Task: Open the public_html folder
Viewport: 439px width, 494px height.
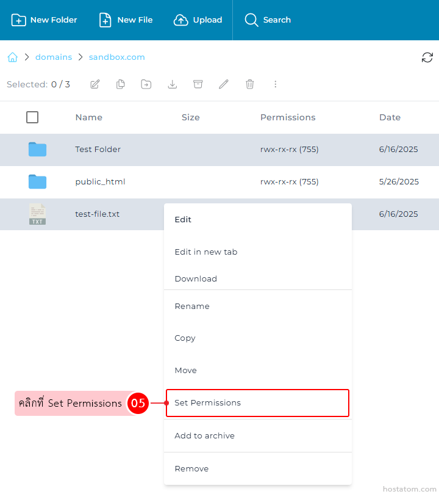Action: 100,182
